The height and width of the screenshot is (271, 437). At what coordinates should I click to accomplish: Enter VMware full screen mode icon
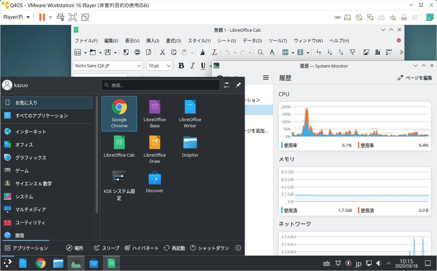click(73, 17)
